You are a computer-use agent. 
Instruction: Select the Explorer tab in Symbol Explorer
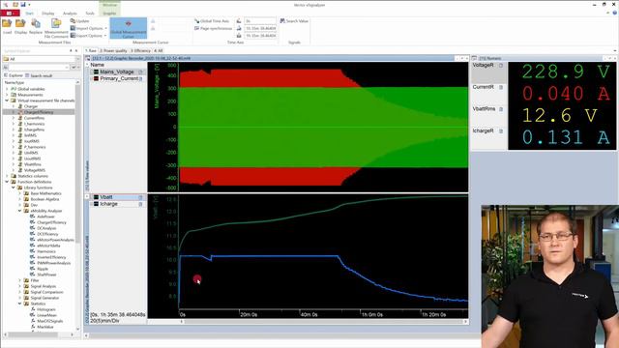click(14, 75)
